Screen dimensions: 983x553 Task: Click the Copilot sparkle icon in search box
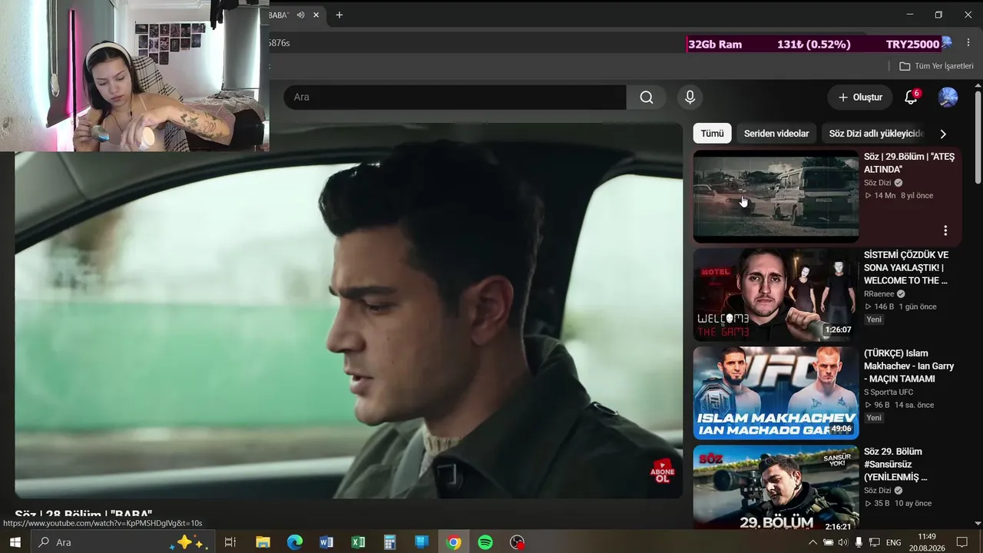(x=189, y=542)
